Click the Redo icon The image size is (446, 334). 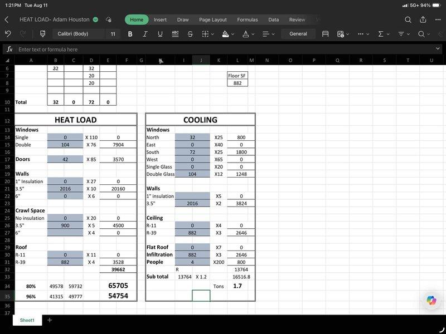click(23, 34)
